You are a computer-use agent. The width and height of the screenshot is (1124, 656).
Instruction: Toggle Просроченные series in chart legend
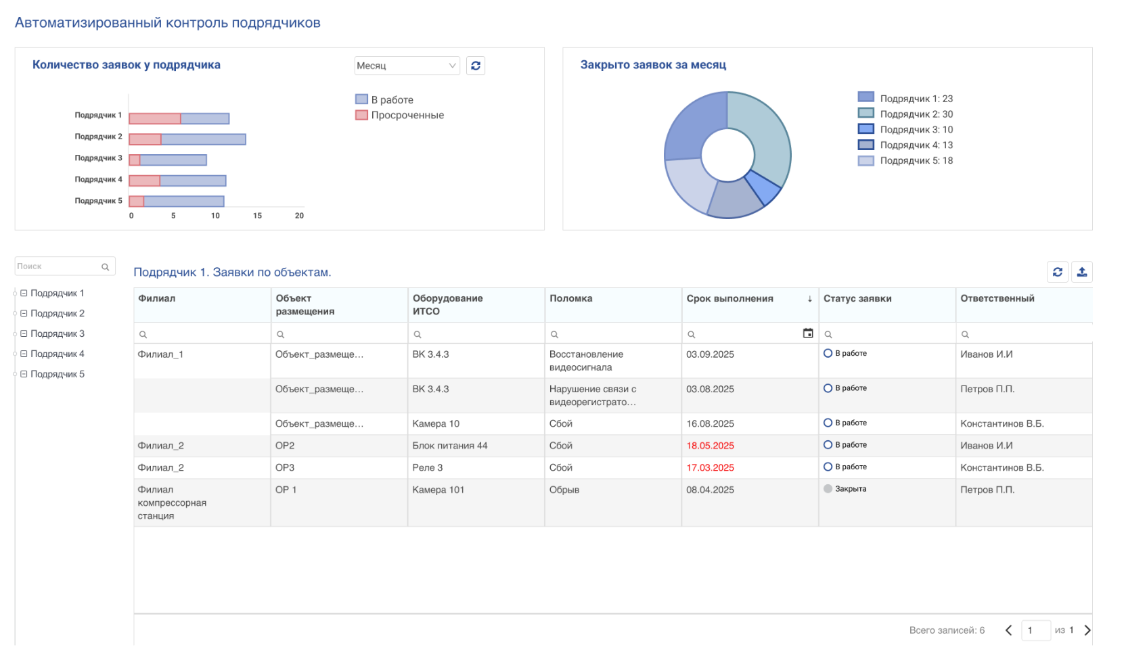point(399,115)
